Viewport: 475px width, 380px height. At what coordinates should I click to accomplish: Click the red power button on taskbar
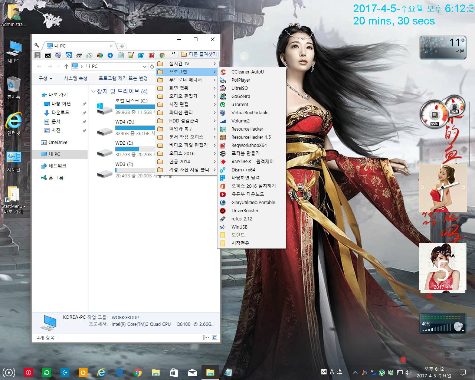point(29,373)
